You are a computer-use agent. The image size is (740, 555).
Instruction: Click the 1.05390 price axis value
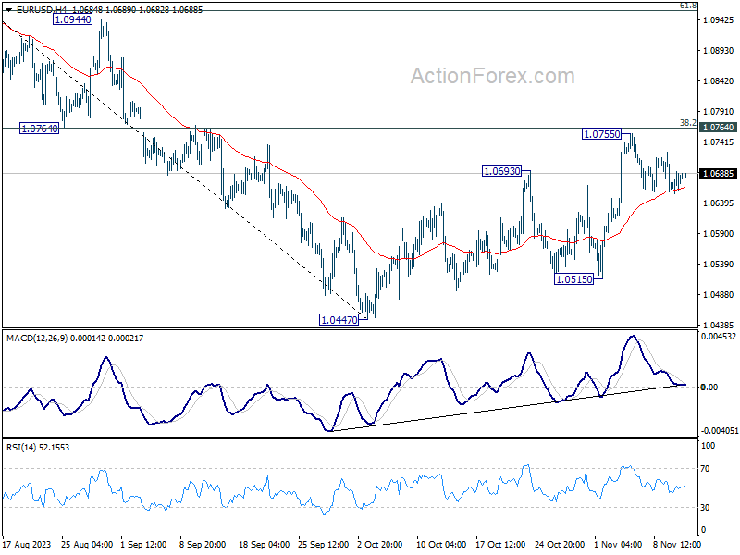719,265
